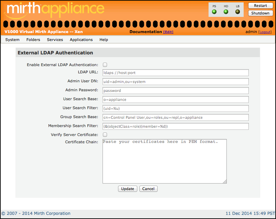Click the PS status indicator light
The width and height of the screenshot is (276, 219).
coord(214,12)
